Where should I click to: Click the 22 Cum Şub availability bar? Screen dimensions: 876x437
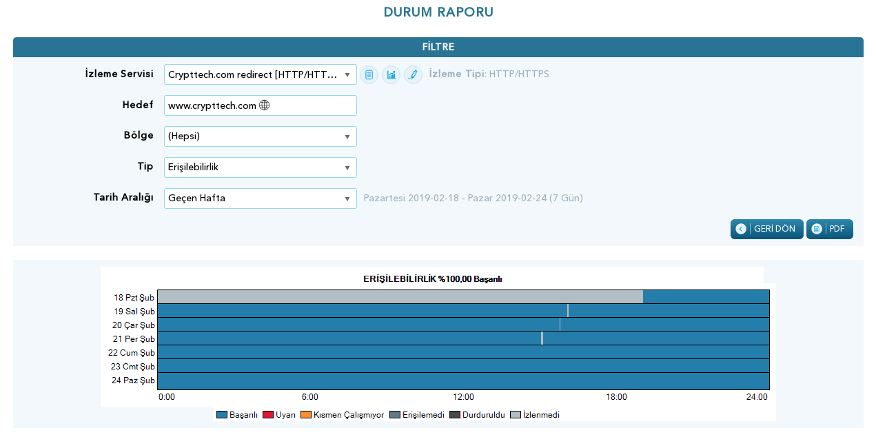(463, 352)
